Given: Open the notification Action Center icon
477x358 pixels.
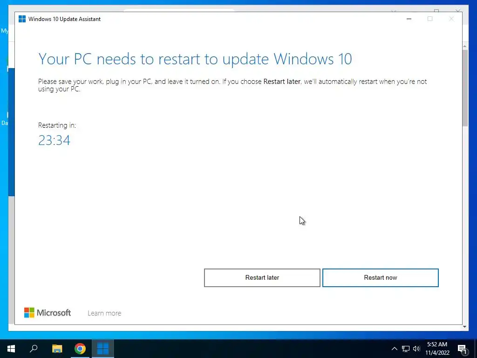Looking at the screenshot, I should coord(462,349).
